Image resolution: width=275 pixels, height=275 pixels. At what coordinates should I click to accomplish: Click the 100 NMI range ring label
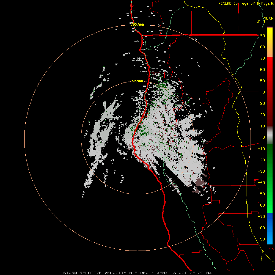pos(137,24)
